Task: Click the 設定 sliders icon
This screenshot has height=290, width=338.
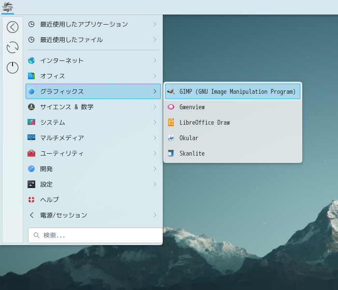Action: pyautogui.click(x=31, y=184)
